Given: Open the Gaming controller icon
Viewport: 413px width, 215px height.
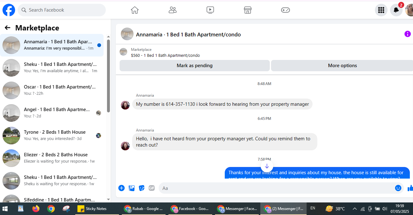Looking at the screenshot, I should point(286,10).
